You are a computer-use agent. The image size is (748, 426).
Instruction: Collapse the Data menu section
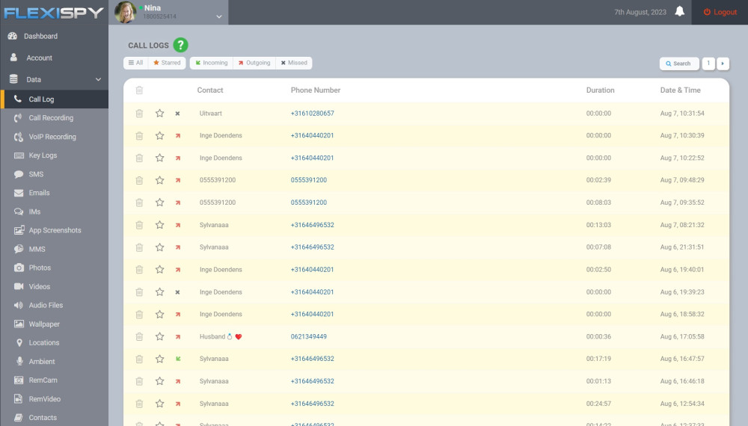click(x=98, y=79)
